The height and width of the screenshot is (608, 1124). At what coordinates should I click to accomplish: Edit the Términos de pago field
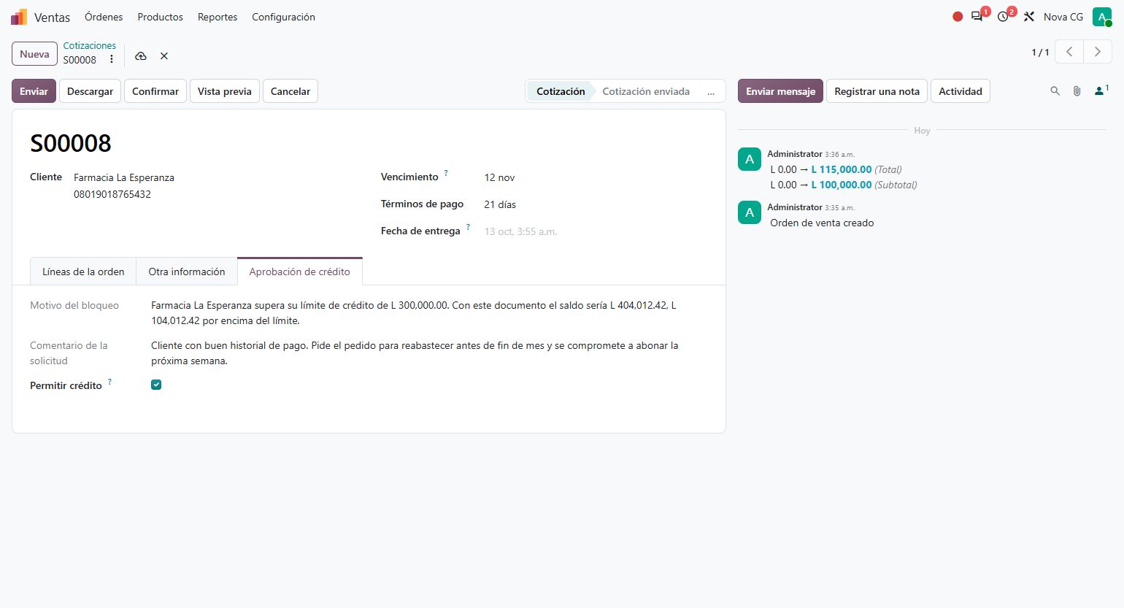pyautogui.click(x=594, y=204)
